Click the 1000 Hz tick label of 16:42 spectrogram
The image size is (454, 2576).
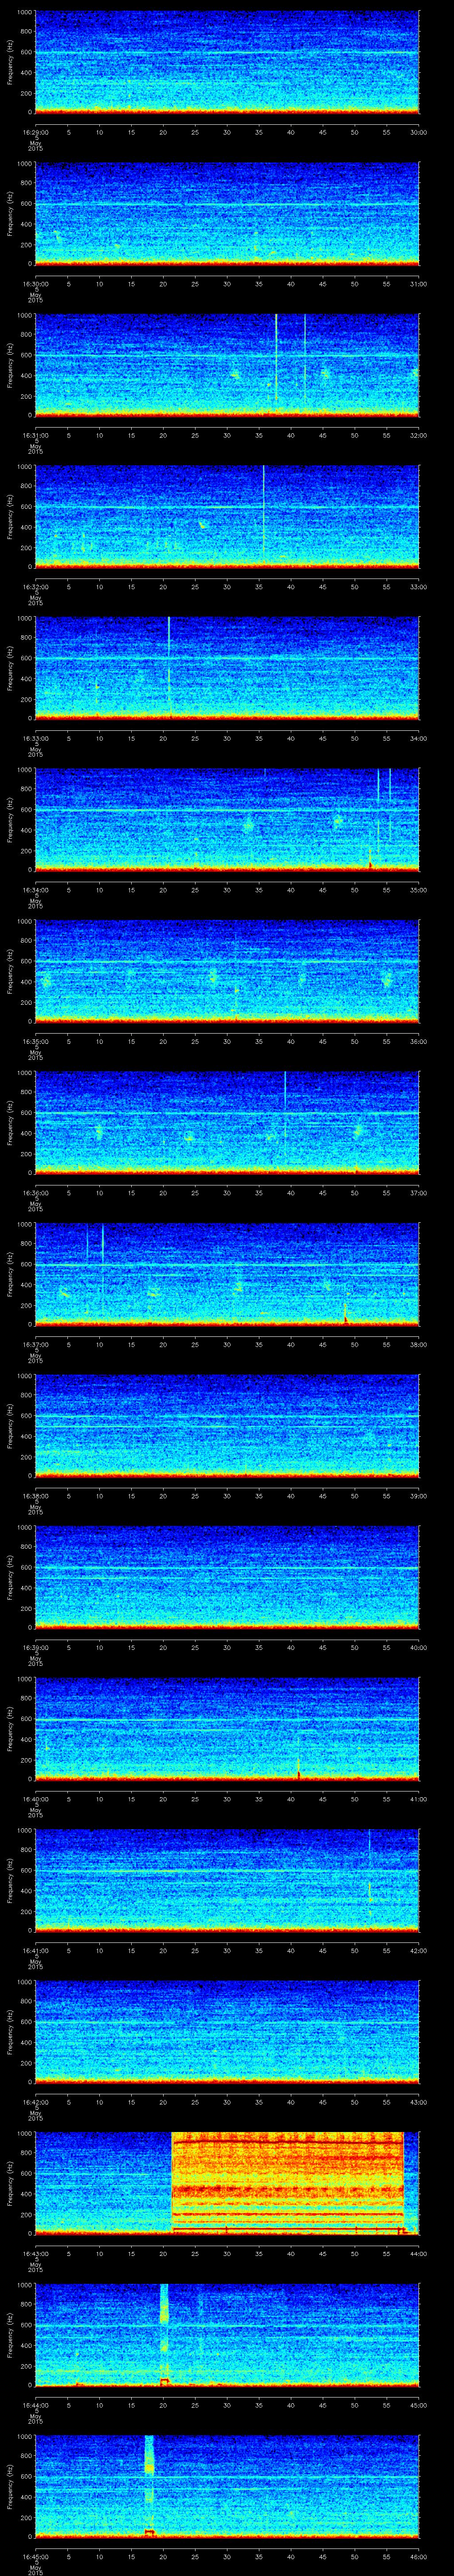click(x=25, y=1983)
